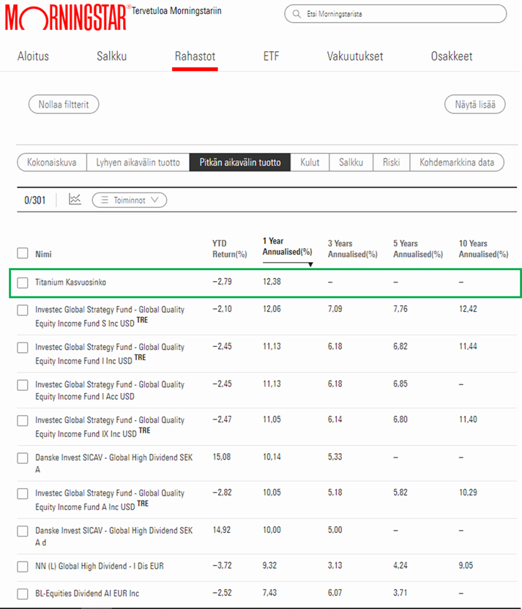Image resolution: width=522 pixels, height=609 pixels.
Task: Open the Aloitus navigation item
Action: (x=33, y=56)
